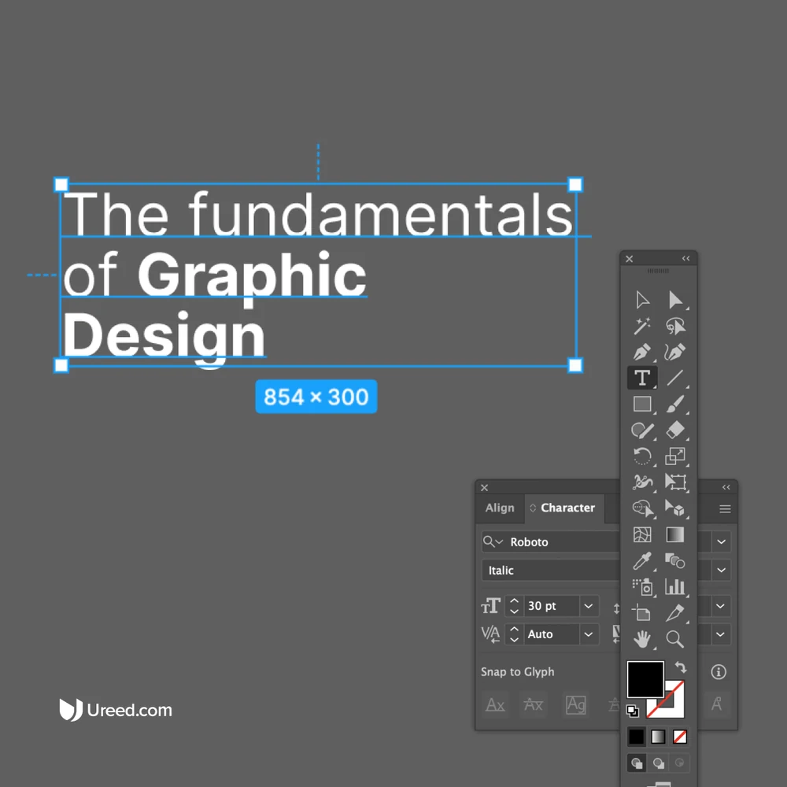Select the Puppet Warp tool
787x787 pixels.
642,482
